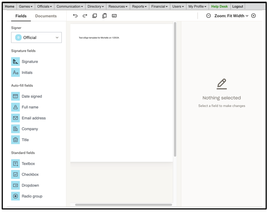Expand the Resources menu
269x212 pixels.
(118, 6)
